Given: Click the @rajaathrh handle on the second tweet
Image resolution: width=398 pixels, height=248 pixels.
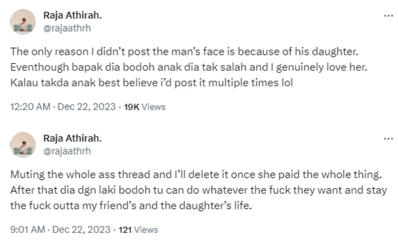Looking at the screenshot, I should coord(66,151).
